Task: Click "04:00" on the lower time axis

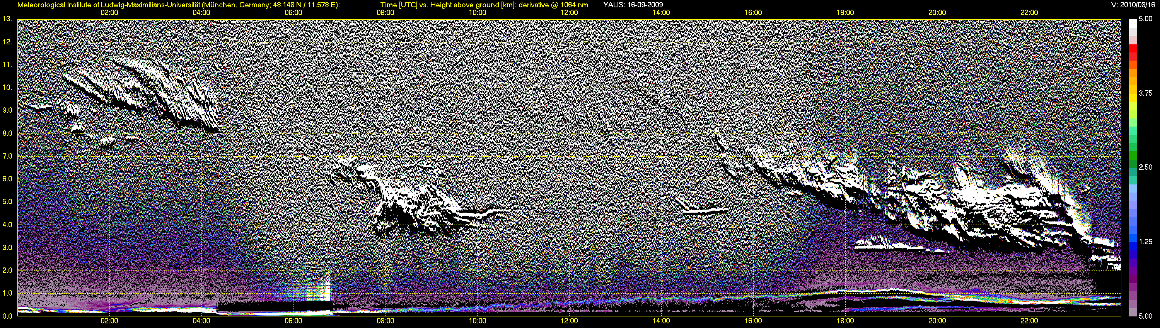Action: pyautogui.click(x=201, y=321)
